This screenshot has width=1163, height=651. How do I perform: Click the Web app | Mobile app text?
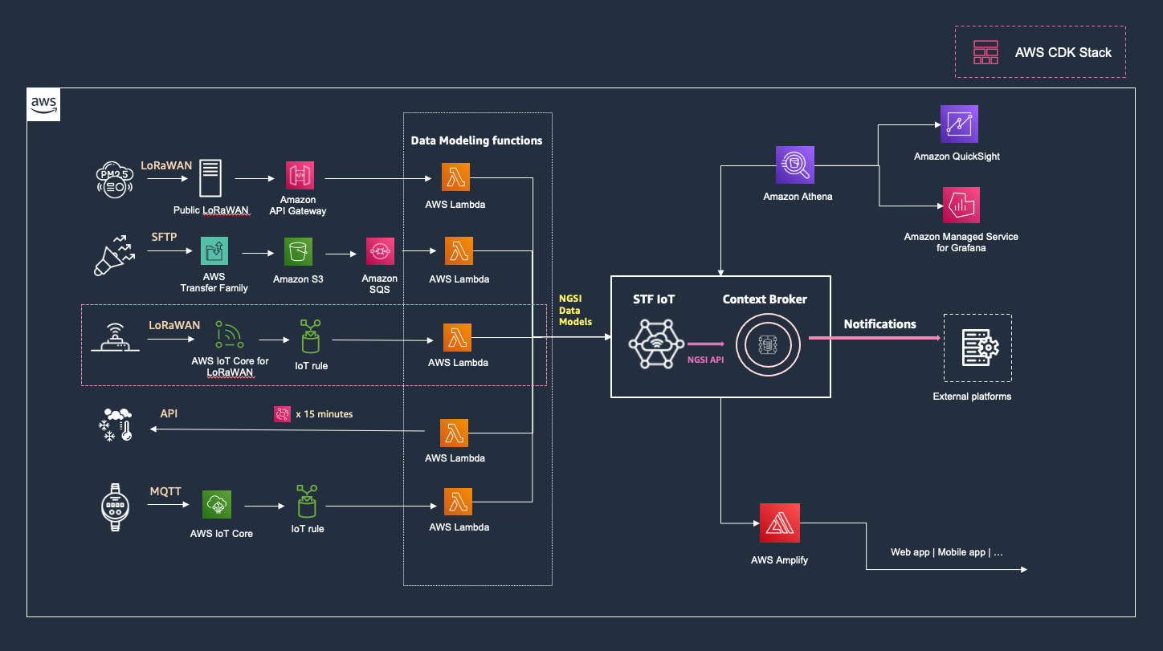pos(947,552)
